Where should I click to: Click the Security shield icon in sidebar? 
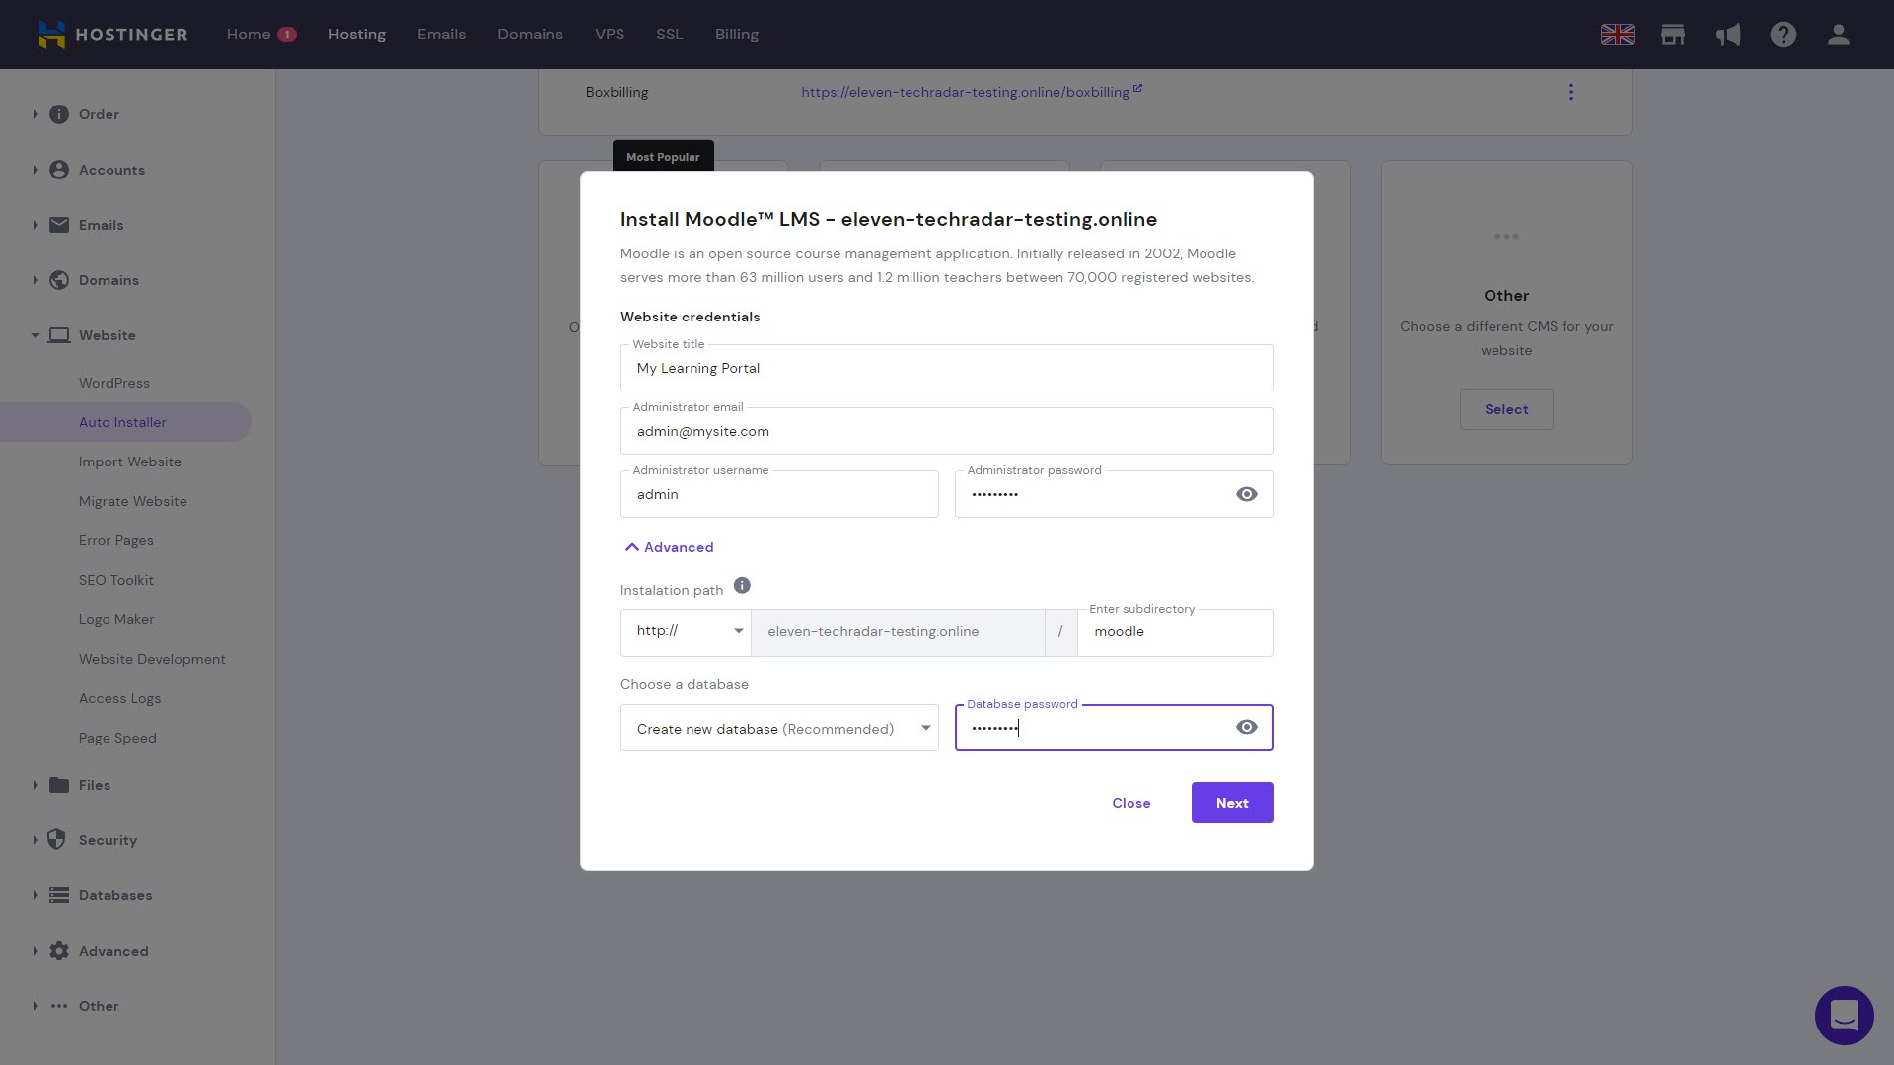[57, 840]
